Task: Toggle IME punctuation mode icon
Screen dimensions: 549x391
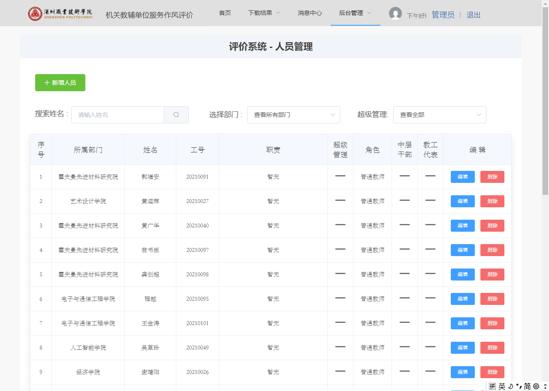Action: pos(519,386)
